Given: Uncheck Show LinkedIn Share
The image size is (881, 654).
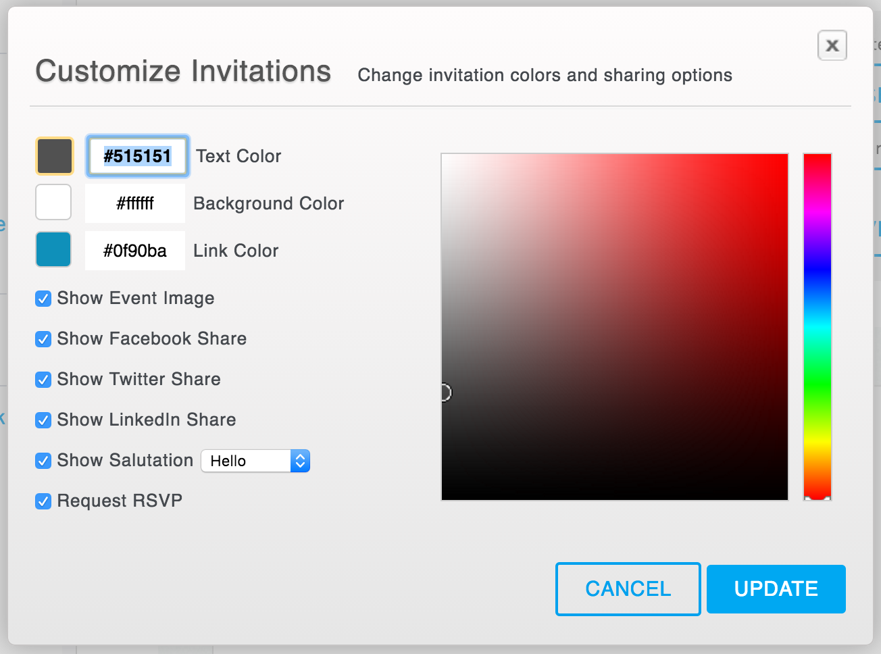Looking at the screenshot, I should 43,420.
